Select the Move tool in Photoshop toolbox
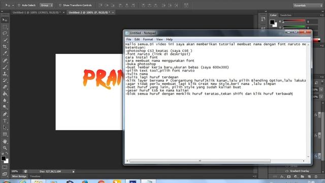 coord(5,20)
